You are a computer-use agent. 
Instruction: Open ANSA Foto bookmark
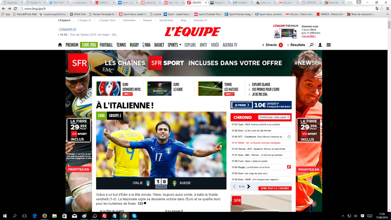78,14
